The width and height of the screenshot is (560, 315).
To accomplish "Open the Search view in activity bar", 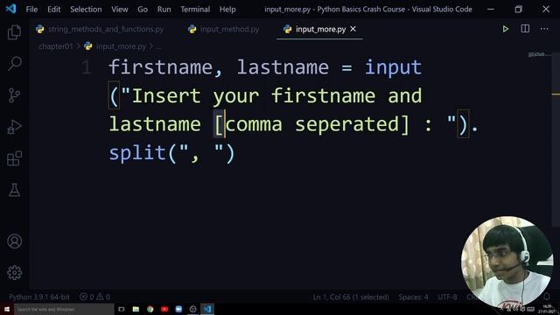I will pyautogui.click(x=14, y=64).
